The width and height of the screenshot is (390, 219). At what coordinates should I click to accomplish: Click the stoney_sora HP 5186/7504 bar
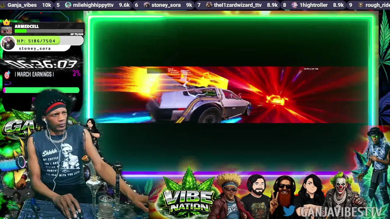[x=42, y=41]
